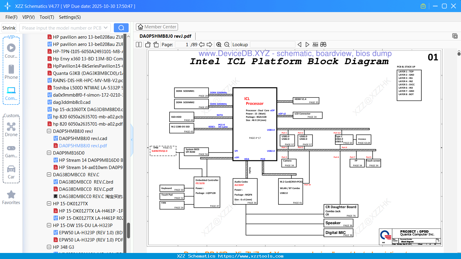Image resolution: width=461 pixels, height=259 pixels.
Task: Open DAG38DMBCC0 REV.C.brd file
Action: [83, 182]
